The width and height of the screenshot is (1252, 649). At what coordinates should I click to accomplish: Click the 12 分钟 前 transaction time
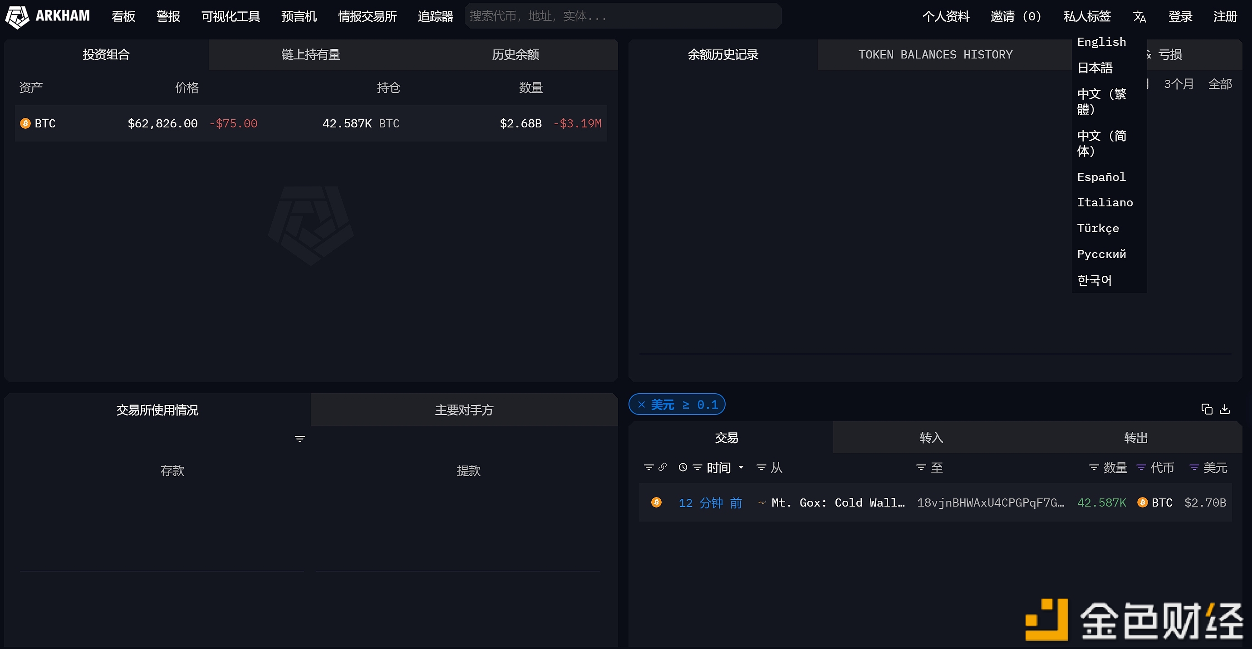click(710, 503)
